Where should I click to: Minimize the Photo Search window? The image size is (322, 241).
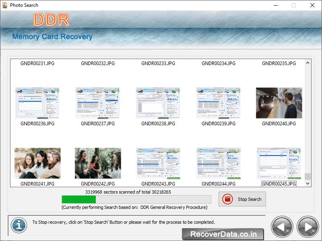coord(275,6)
